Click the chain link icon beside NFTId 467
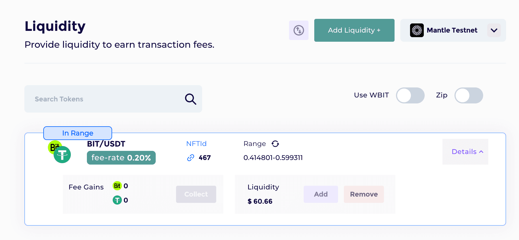Image resolution: width=519 pixels, height=240 pixels. point(191,158)
